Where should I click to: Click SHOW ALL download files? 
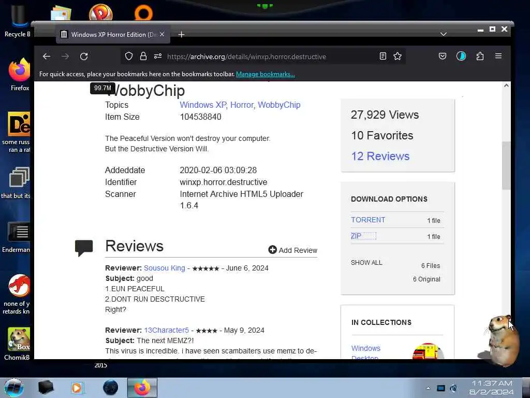366,263
